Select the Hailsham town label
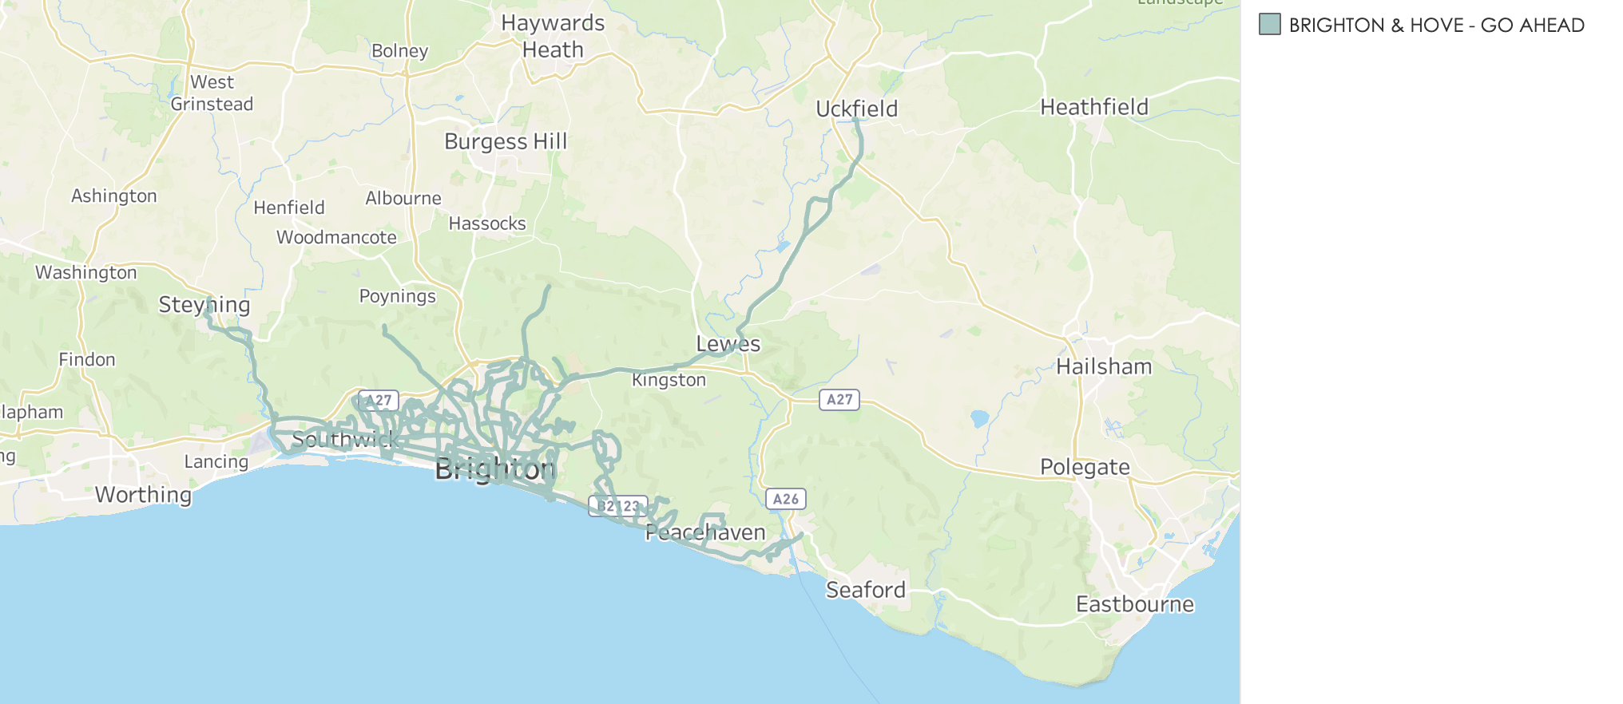This screenshot has height=704, width=1623. click(x=1105, y=366)
